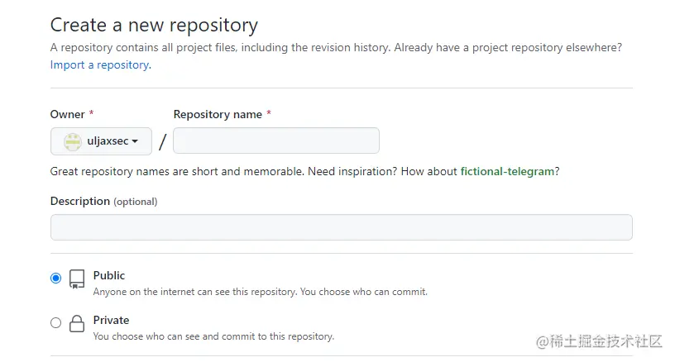Choose the Private radio button
Image resolution: width=675 pixels, height=362 pixels.
(56, 323)
